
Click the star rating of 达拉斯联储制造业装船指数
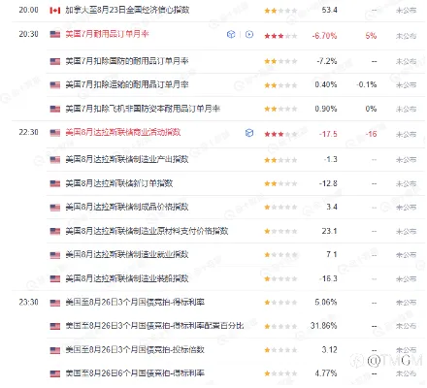[280, 279]
